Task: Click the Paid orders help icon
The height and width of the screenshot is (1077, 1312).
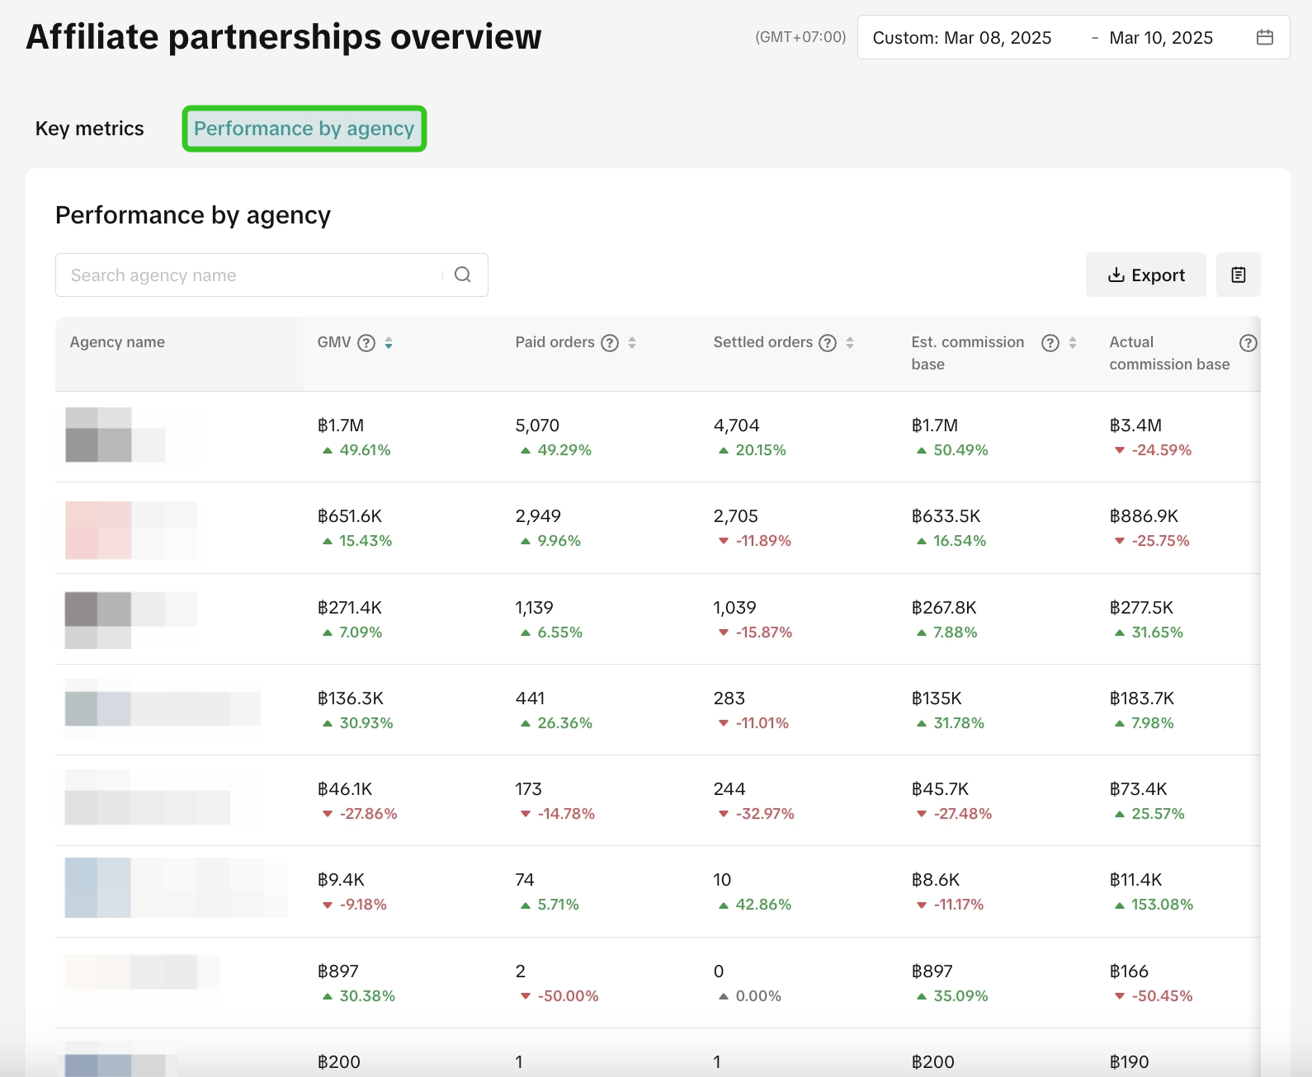Action: [610, 343]
